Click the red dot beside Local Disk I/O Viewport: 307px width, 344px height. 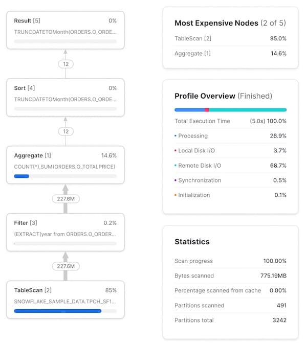(x=176, y=151)
